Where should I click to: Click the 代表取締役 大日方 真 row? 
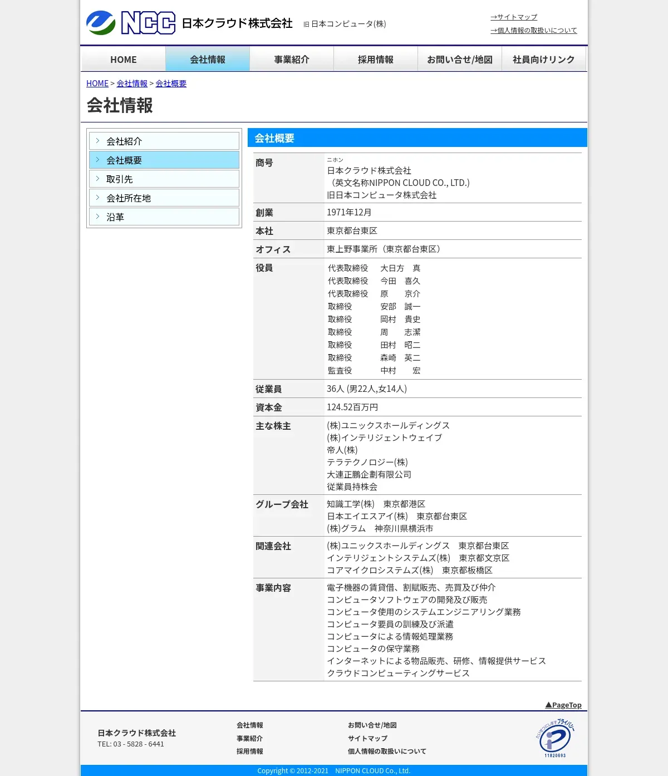374,268
